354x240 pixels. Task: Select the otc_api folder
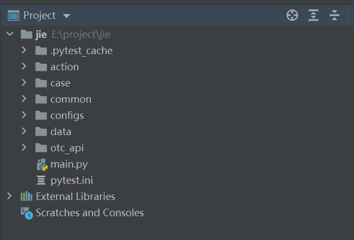[x=67, y=148]
